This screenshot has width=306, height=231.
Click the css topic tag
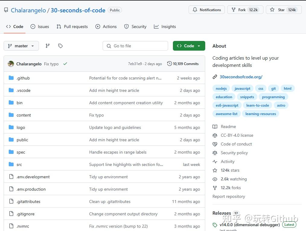261,89
